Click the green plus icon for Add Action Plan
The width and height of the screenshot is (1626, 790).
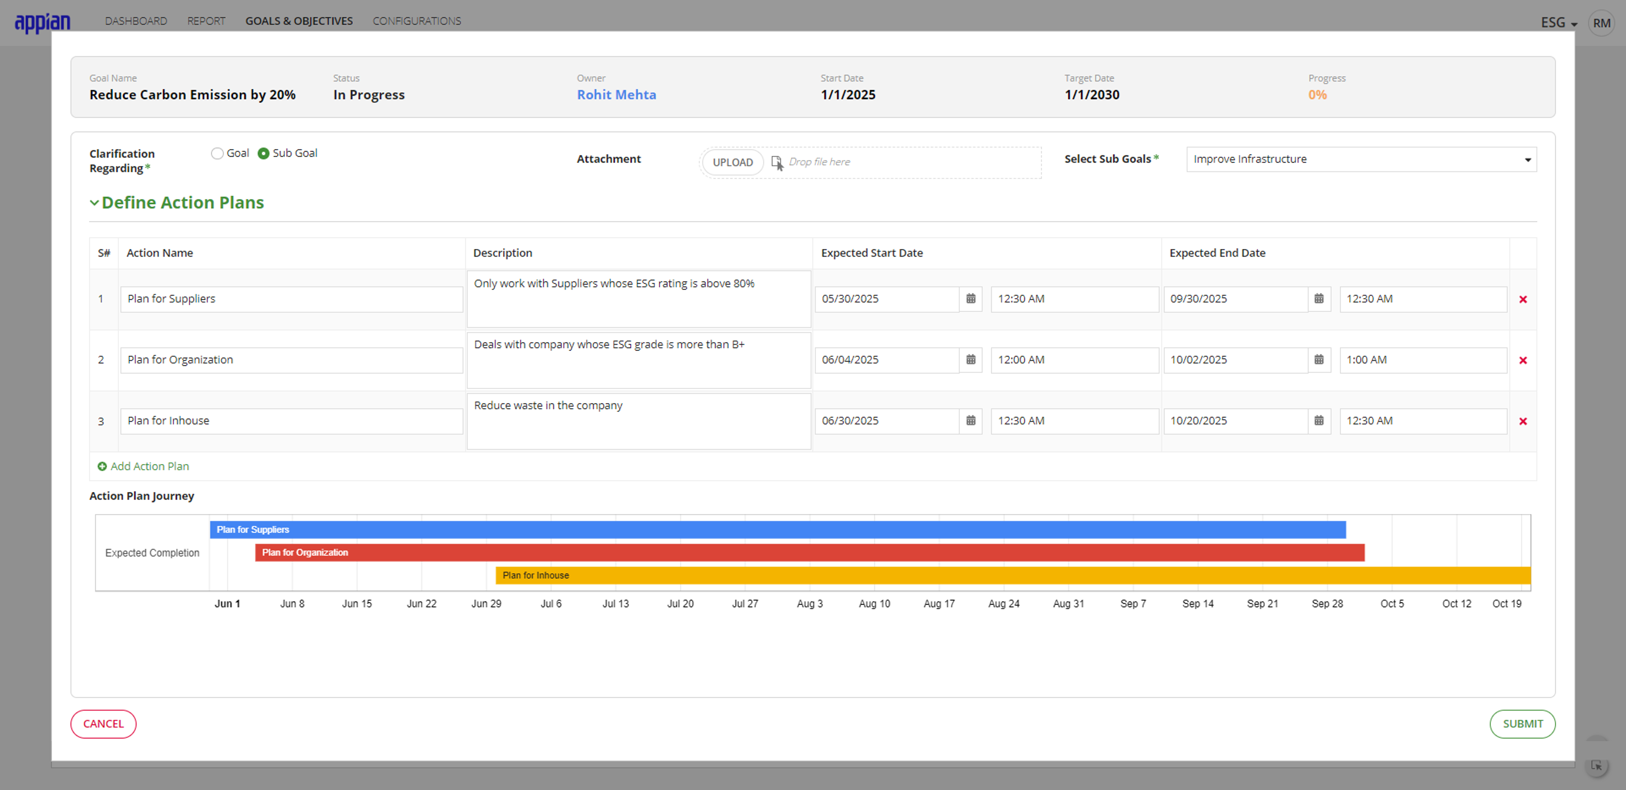point(102,466)
